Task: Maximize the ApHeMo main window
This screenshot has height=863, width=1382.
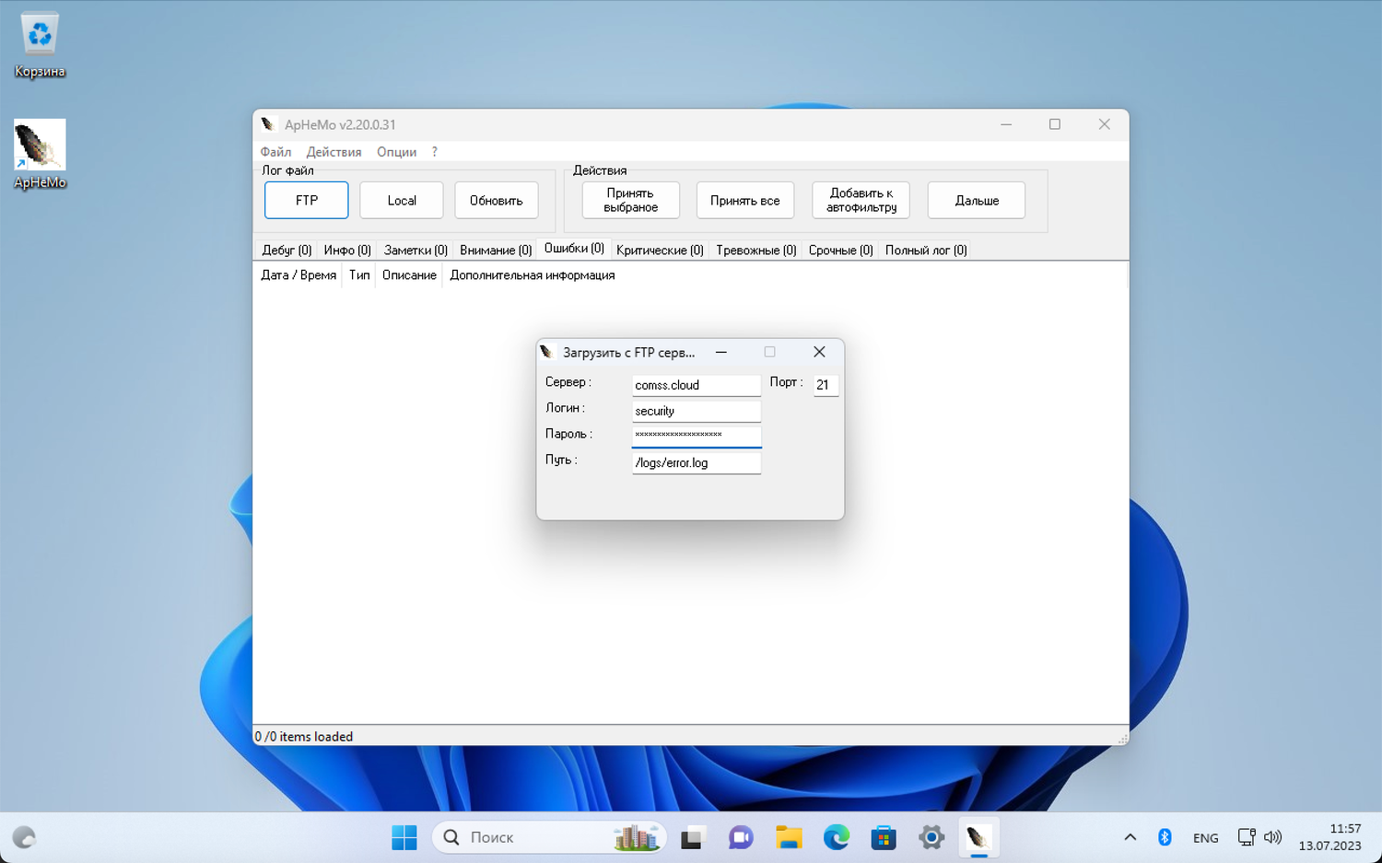Action: [x=1055, y=124]
